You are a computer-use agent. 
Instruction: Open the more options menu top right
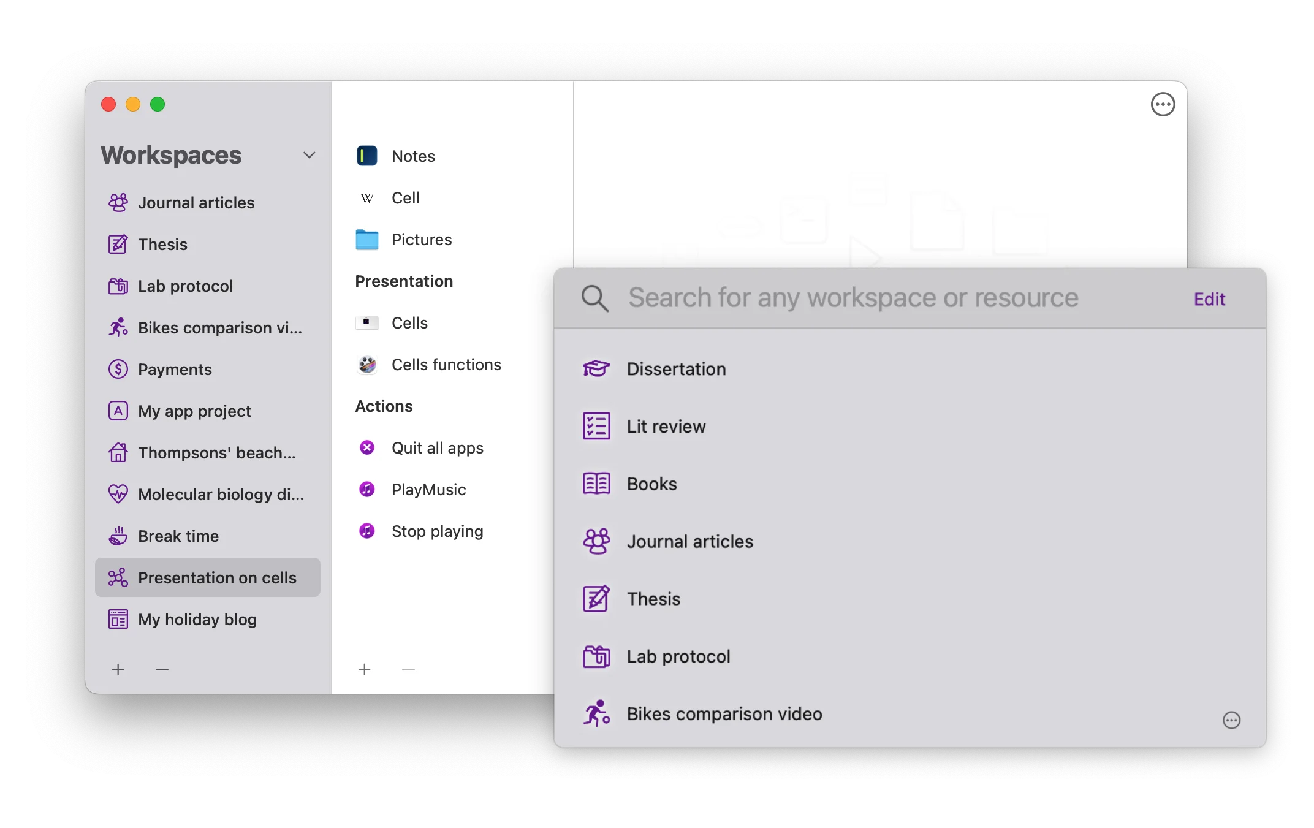point(1163,104)
